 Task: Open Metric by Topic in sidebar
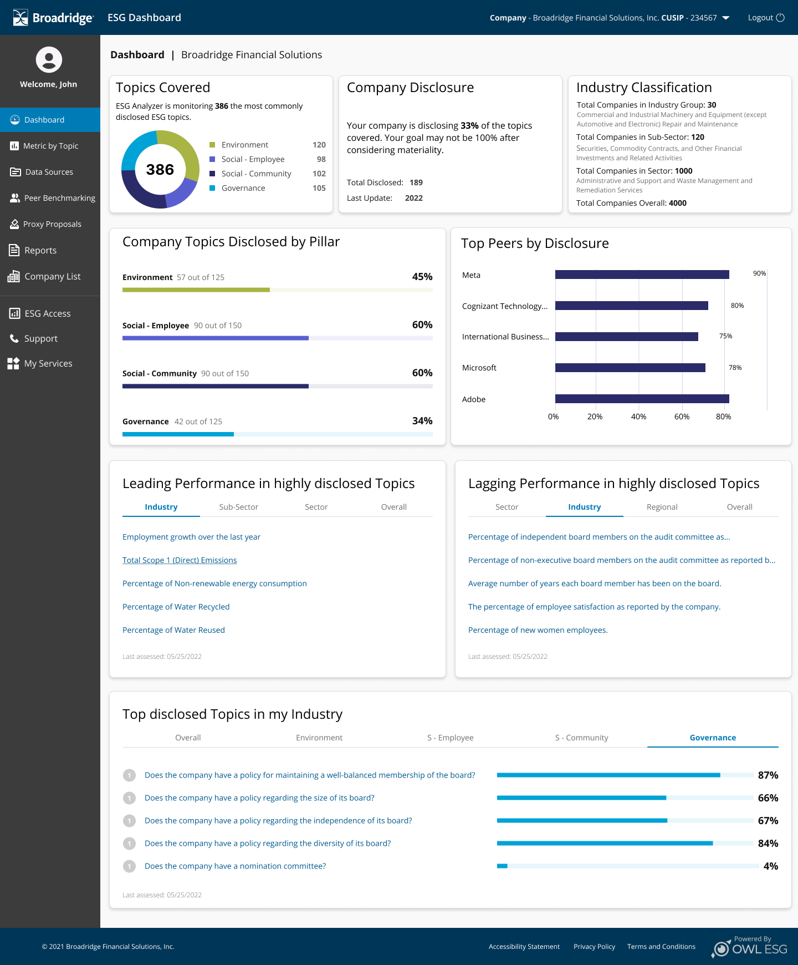pyautogui.click(x=50, y=146)
